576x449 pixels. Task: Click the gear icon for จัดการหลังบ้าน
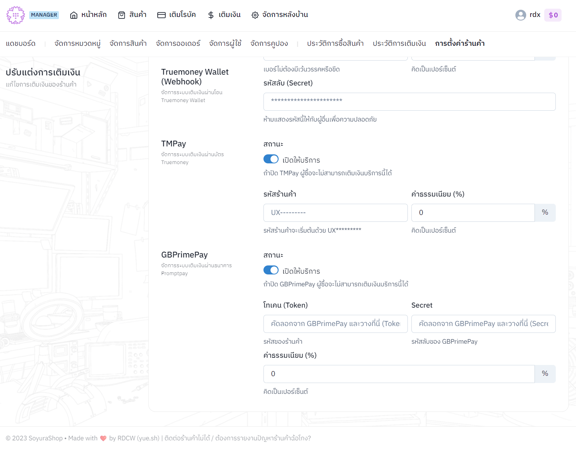tap(255, 15)
